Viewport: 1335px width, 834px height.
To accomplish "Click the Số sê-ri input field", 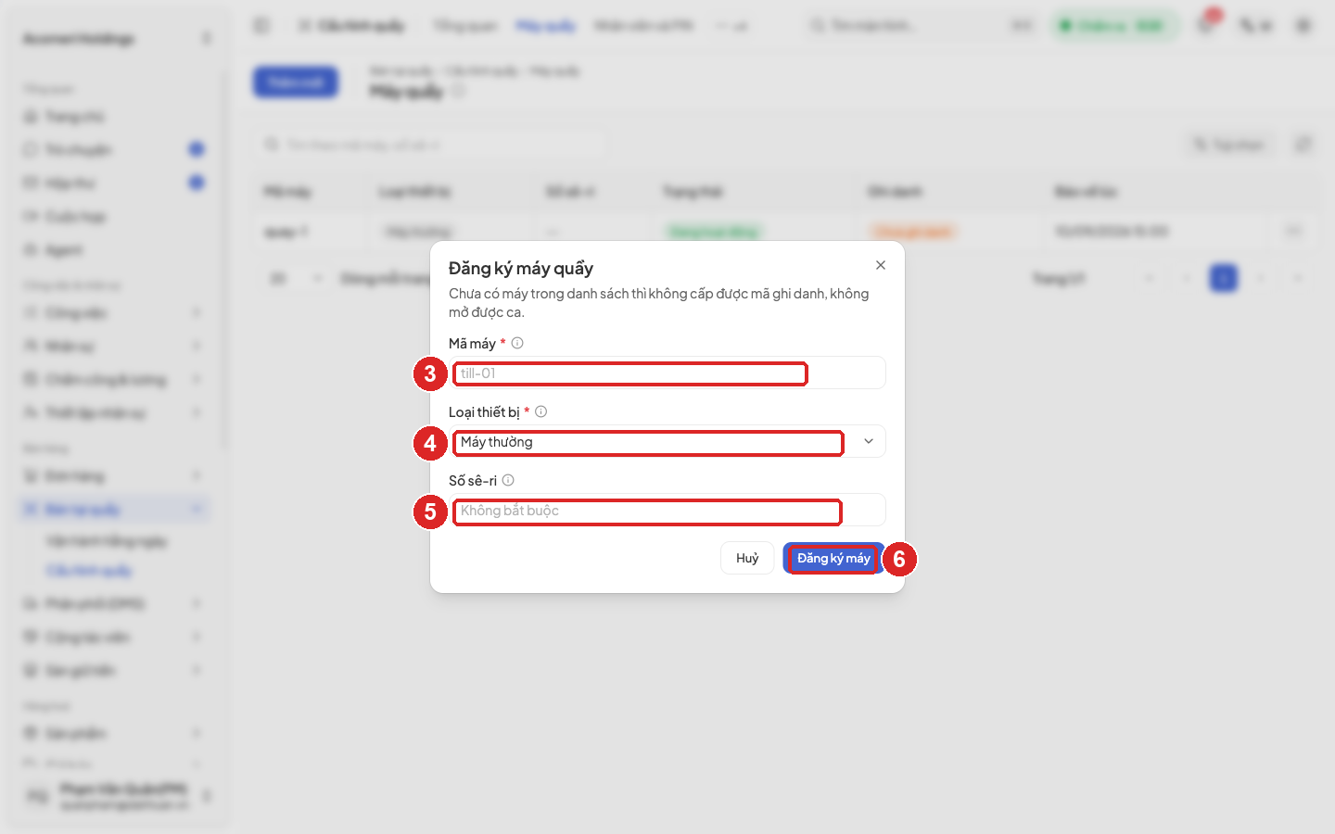I will click(667, 510).
